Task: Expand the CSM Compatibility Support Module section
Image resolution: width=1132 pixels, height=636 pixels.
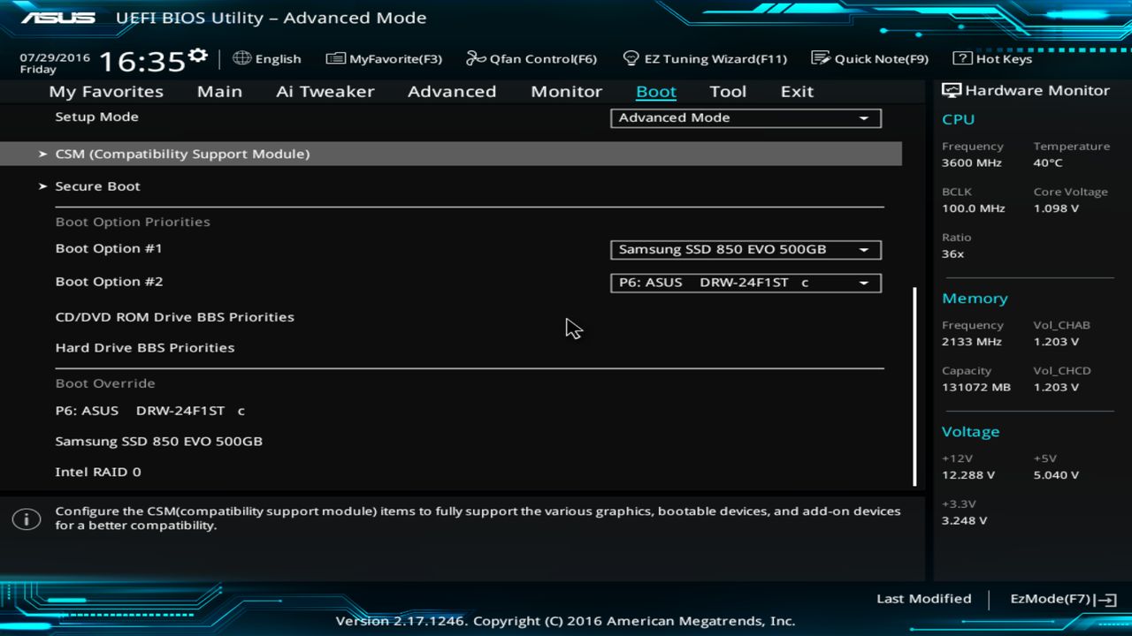Action: pyautogui.click(x=182, y=153)
